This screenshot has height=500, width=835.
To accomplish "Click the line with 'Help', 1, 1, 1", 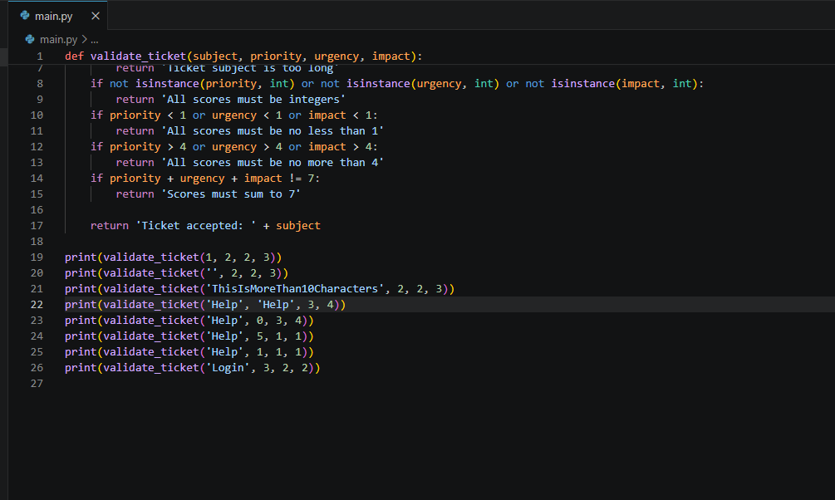I will point(189,352).
